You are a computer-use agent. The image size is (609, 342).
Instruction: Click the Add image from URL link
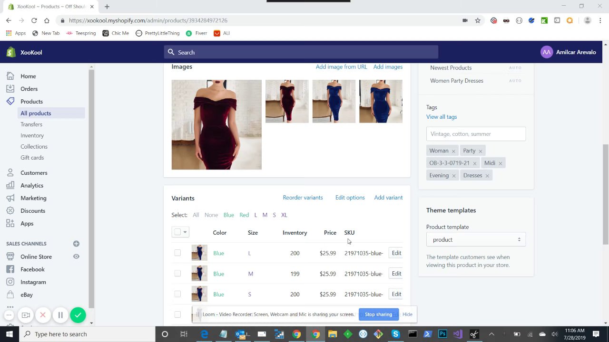tap(341, 67)
